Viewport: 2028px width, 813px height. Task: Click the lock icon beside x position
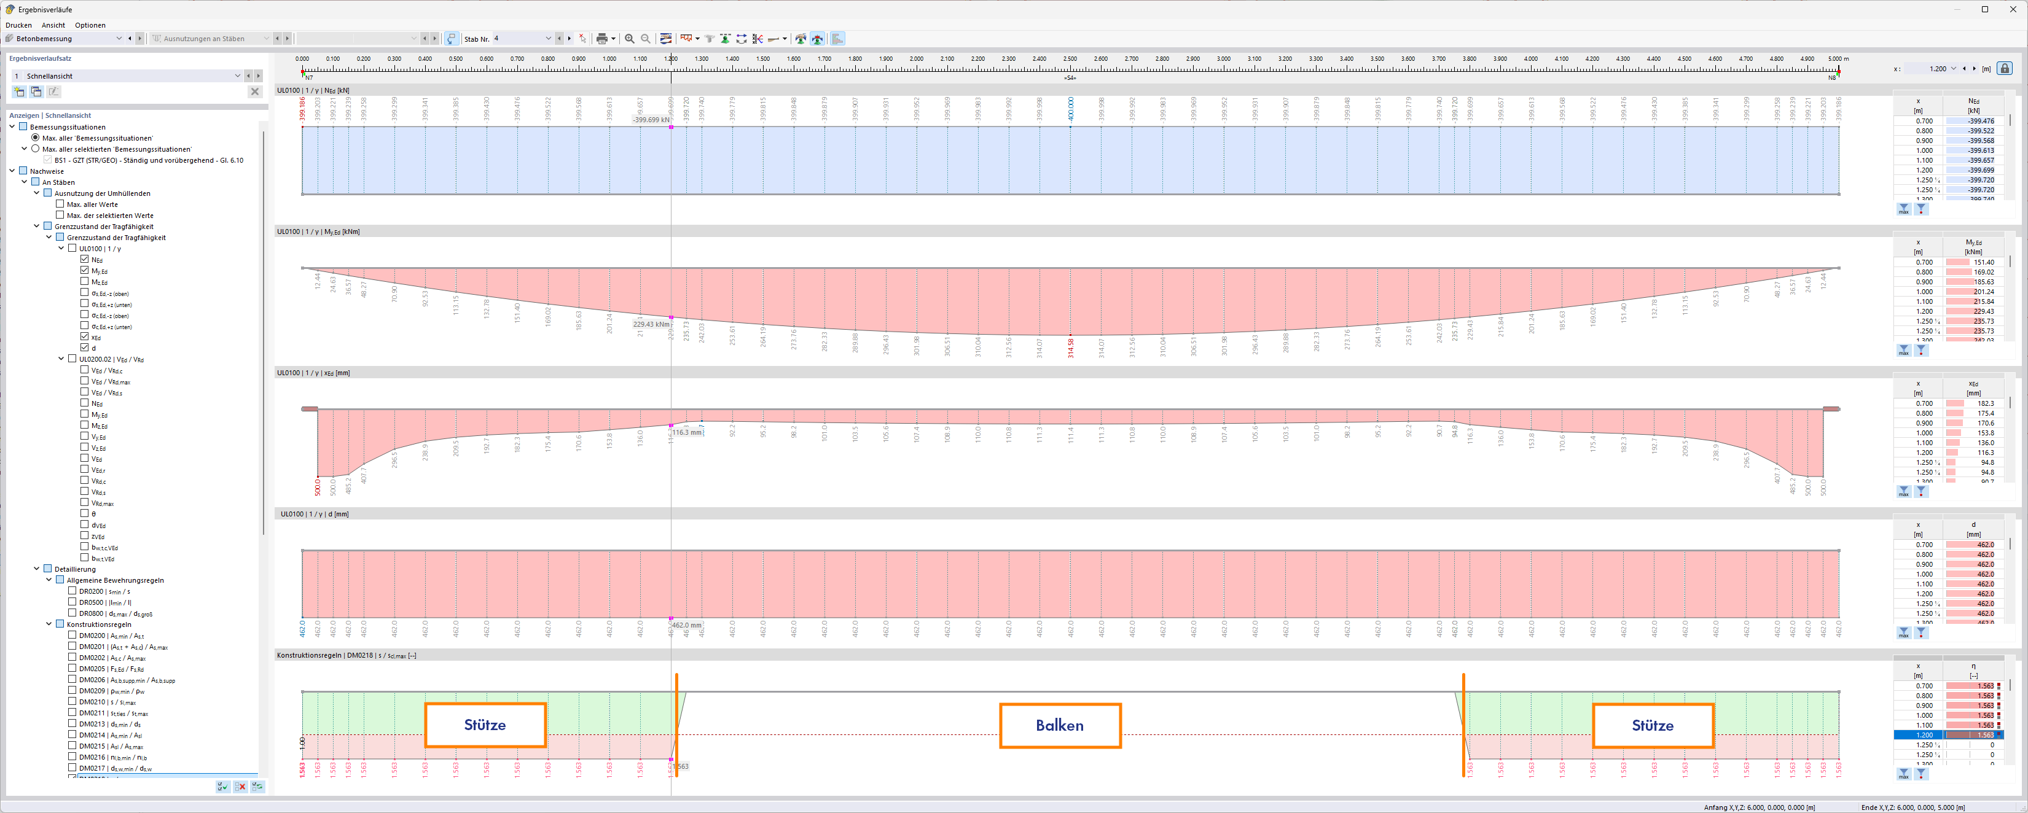[x=2005, y=69]
